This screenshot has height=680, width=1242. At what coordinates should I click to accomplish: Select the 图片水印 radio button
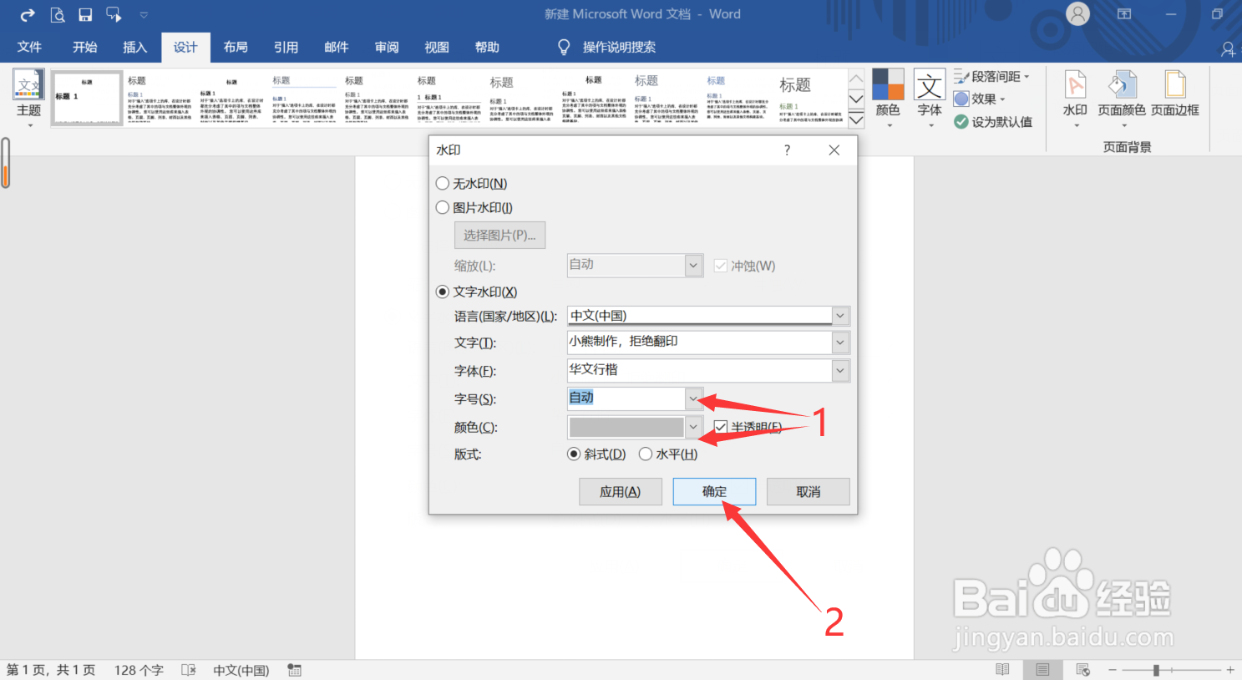[443, 207]
